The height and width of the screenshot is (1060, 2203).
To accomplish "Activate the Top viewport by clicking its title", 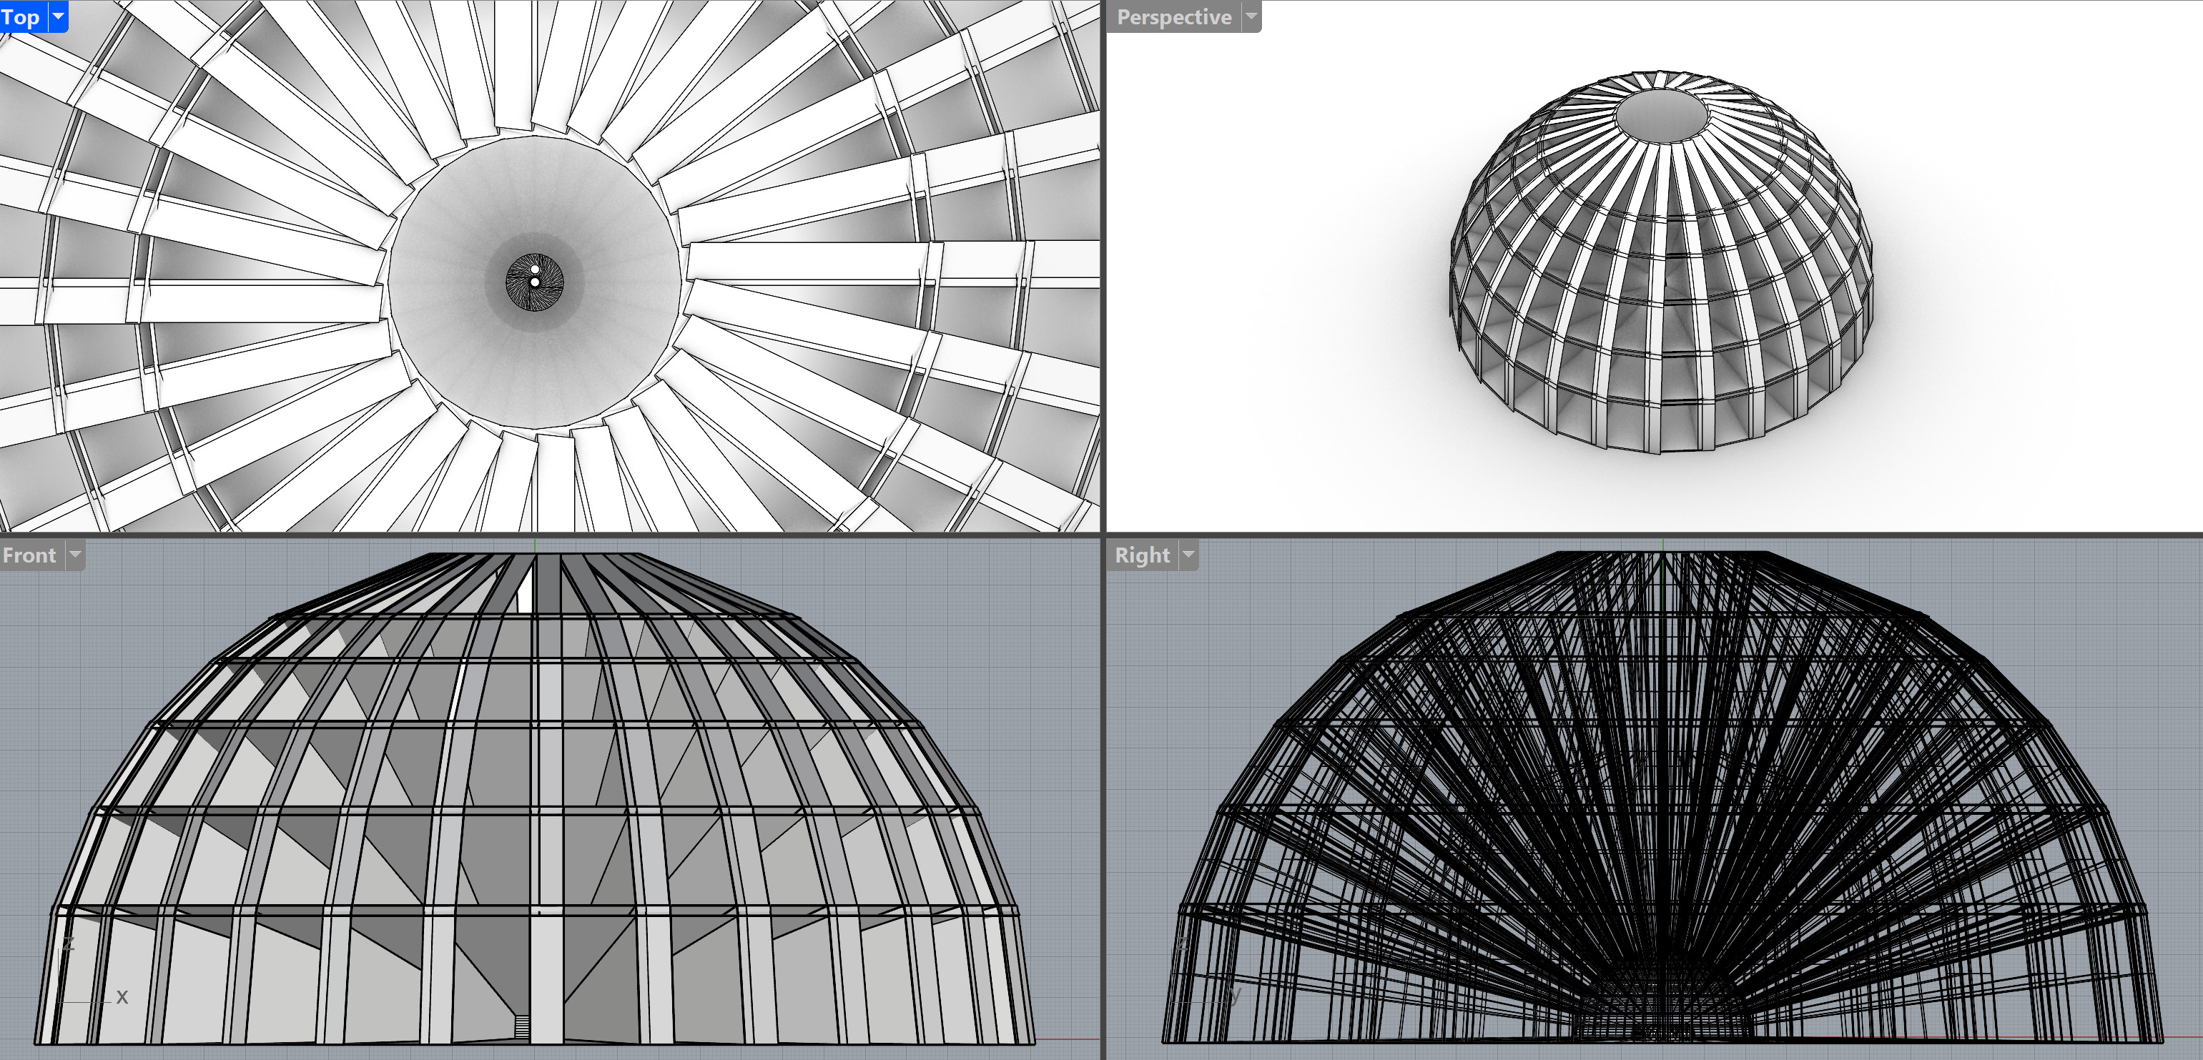I will coord(19,16).
